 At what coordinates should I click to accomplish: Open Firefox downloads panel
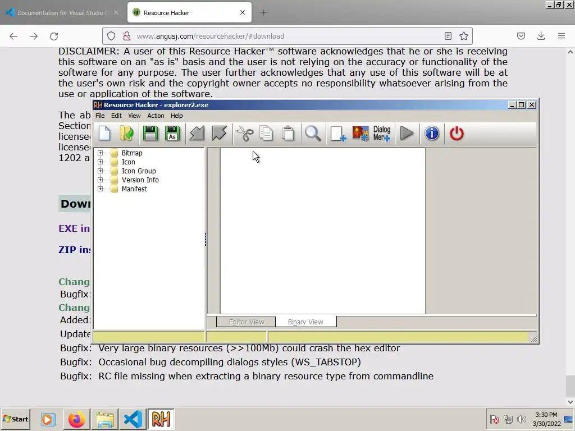click(x=541, y=36)
